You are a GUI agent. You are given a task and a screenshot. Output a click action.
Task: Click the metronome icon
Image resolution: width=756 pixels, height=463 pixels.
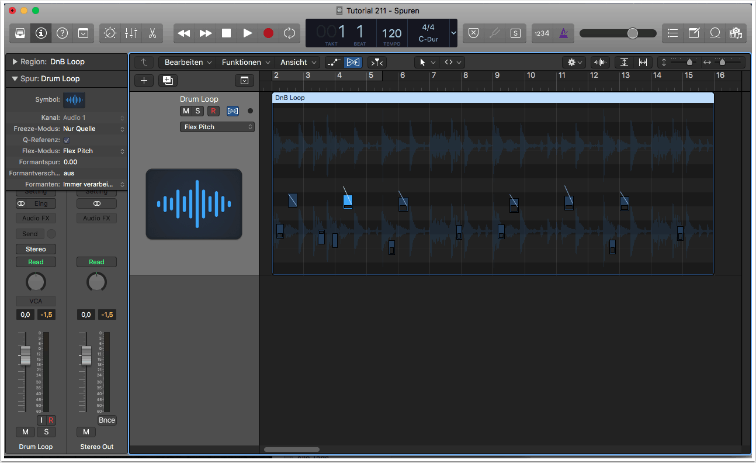tap(563, 33)
